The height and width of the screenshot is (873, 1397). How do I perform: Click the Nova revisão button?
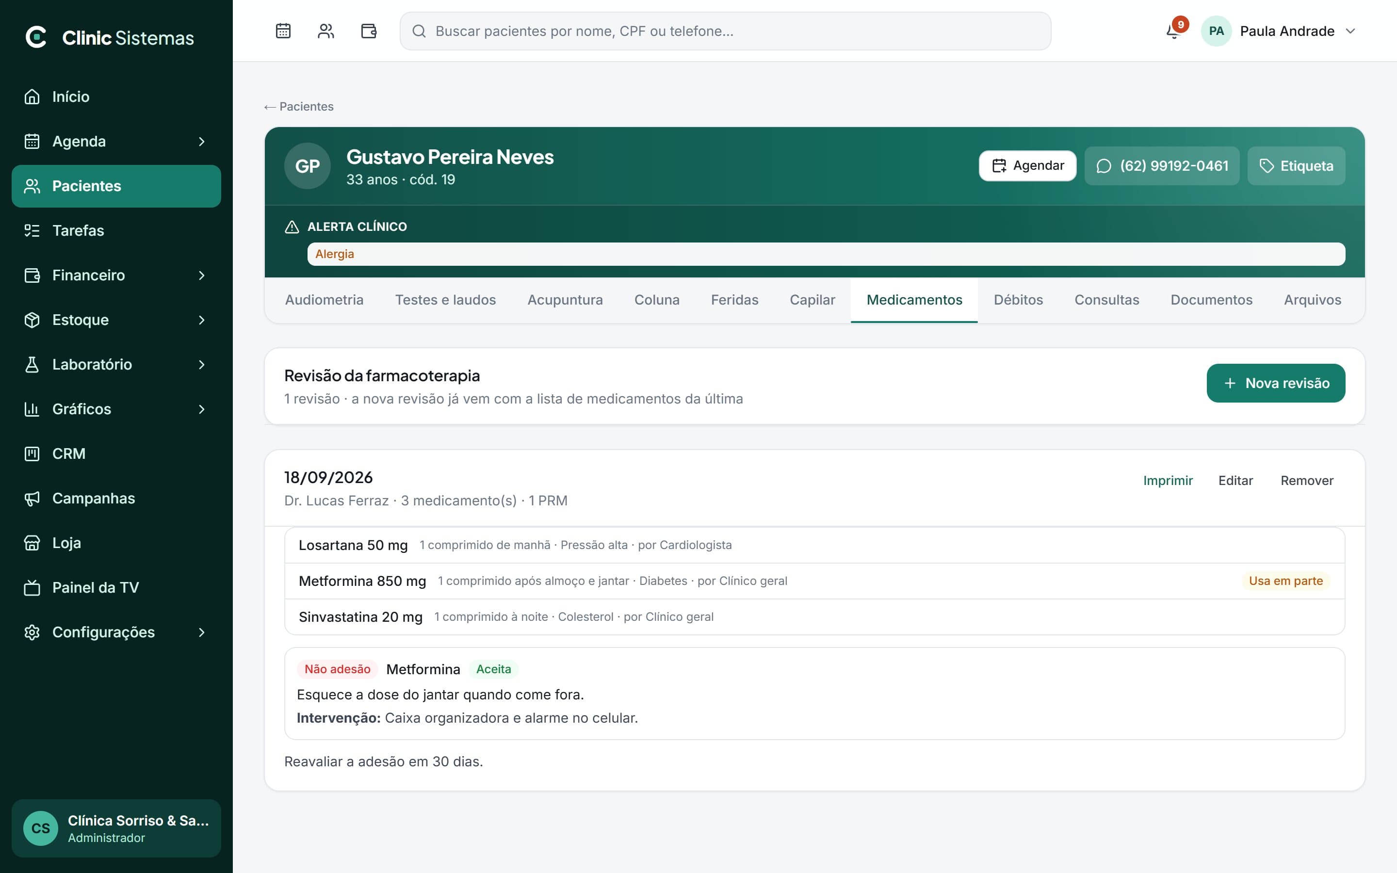[x=1275, y=383]
